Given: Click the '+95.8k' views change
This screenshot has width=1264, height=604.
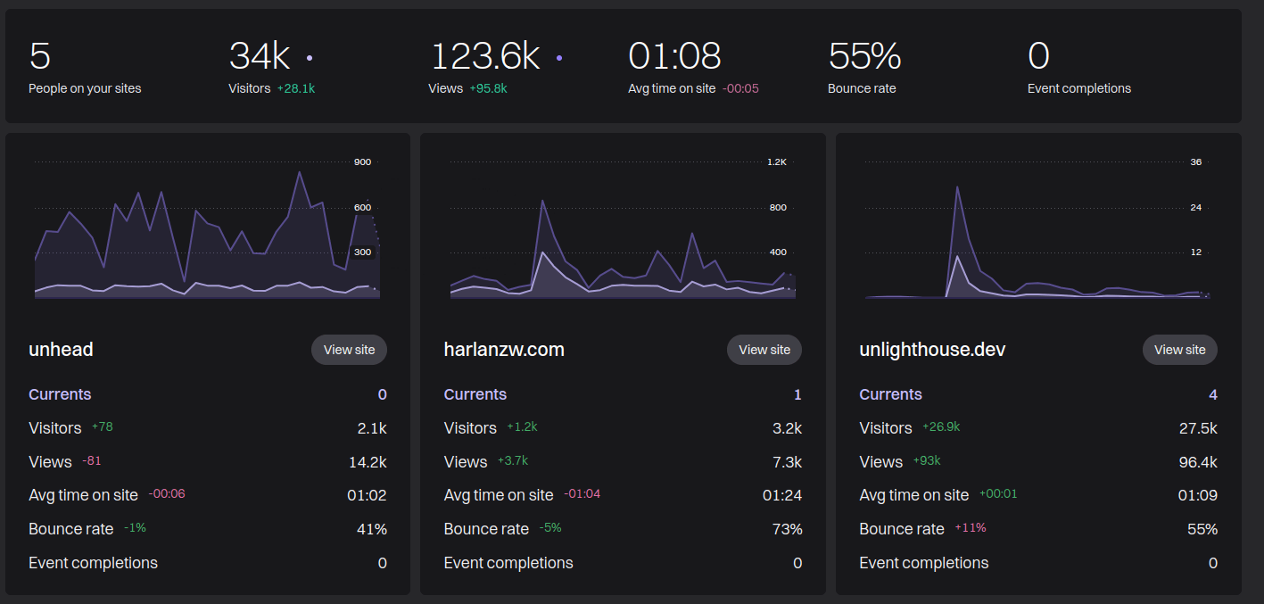Looking at the screenshot, I should coord(488,88).
